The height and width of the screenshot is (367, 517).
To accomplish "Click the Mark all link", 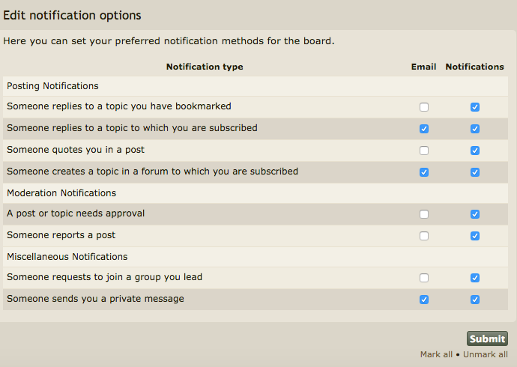I will pos(436,354).
